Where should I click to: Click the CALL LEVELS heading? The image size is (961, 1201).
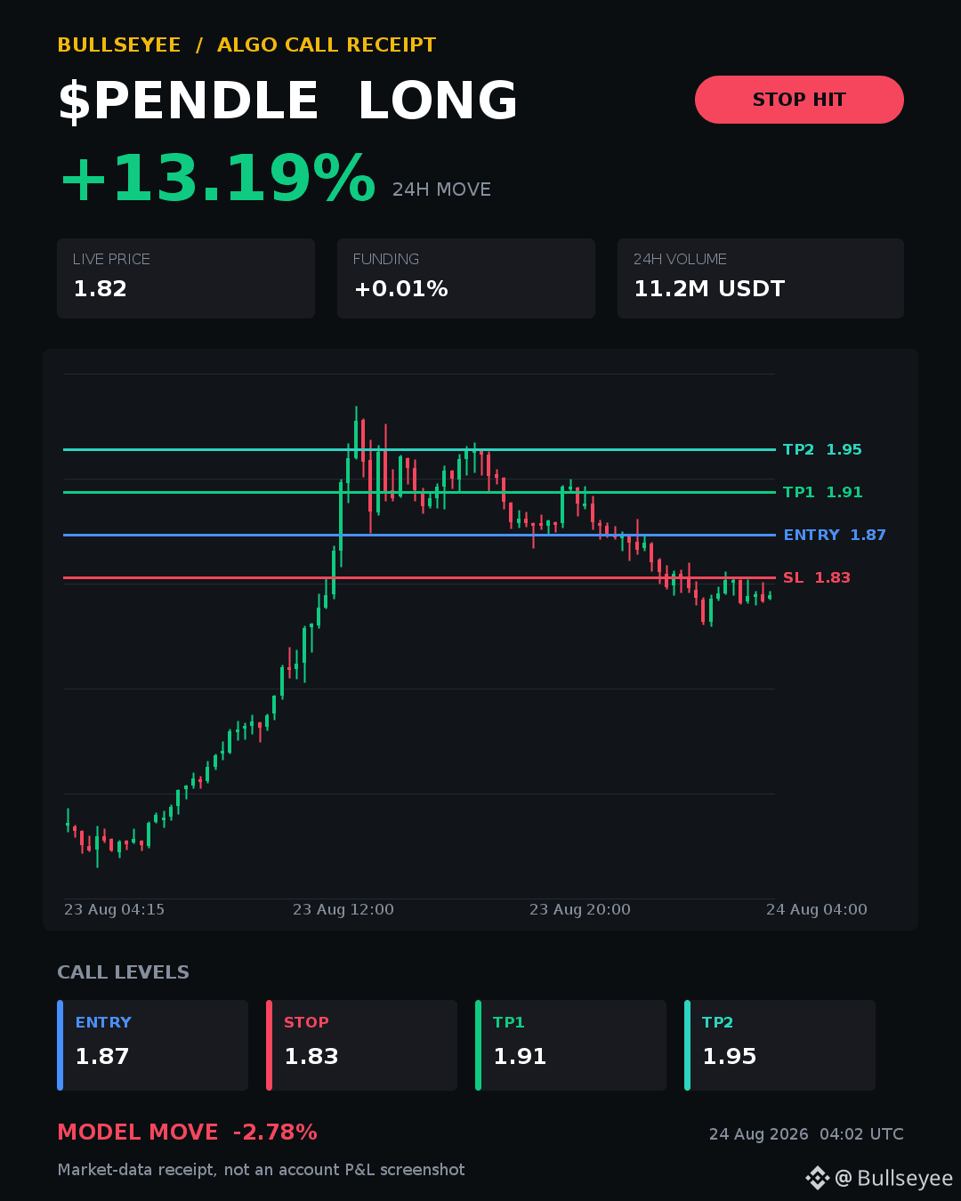pos(124,972)
